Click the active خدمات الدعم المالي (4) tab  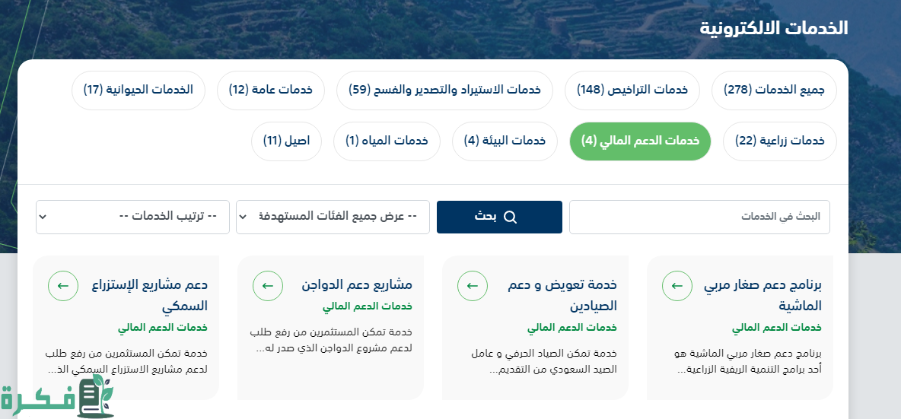pos(640,141)
